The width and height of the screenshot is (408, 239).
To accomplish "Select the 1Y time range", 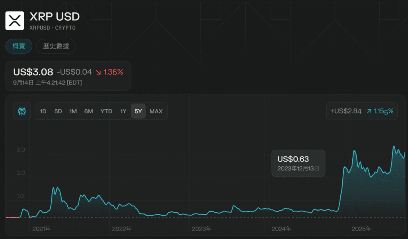I will click(123, 111).
